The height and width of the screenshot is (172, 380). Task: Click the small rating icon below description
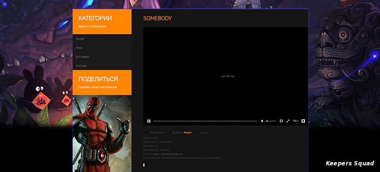[x=144, y=165]
